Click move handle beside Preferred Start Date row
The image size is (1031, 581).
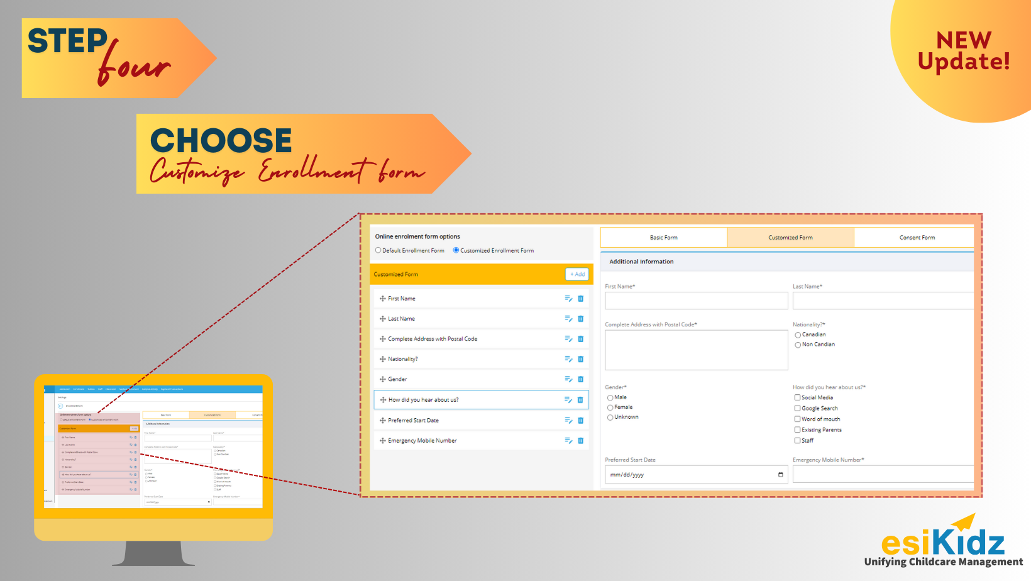tap(383, 421)
